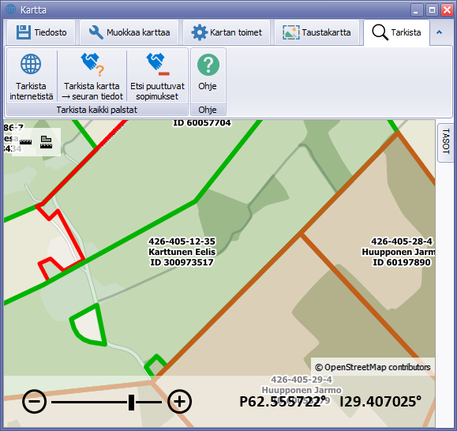The image size is (457, 431).
Task: Click Tarkista kartta seuran tiedot handshake icon
Action: pyautogui.click(x=92, y=65)
